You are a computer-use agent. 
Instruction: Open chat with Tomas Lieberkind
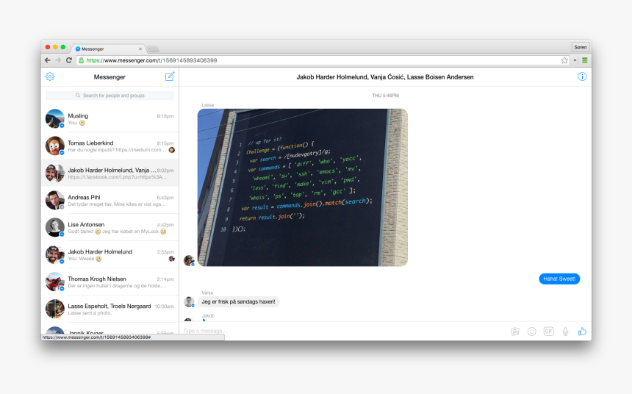point(109,146)
